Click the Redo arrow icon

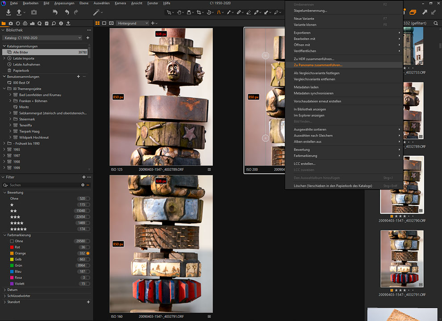point(76,12)
